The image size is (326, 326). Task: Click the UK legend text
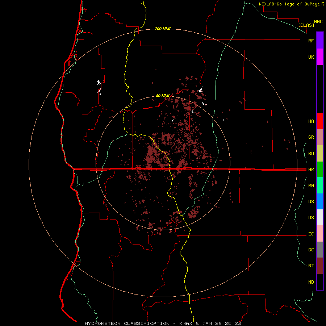point(311,57)
